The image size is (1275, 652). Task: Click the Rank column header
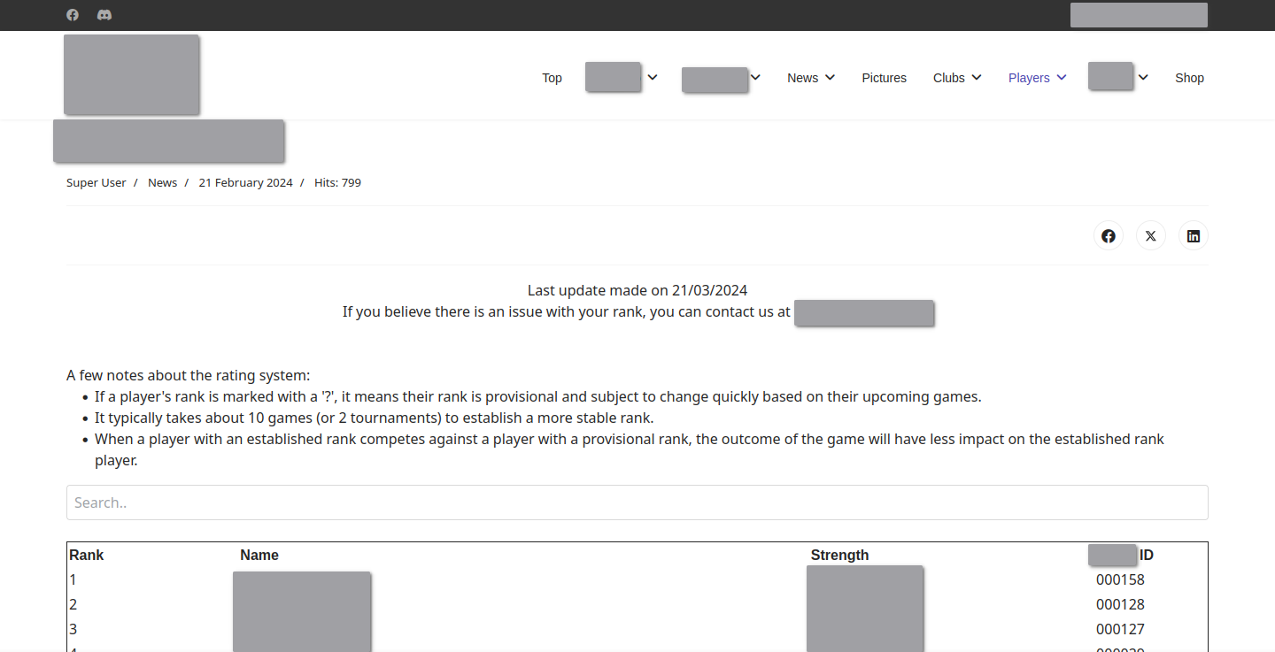pyautogui.click(x=87, y=556)
